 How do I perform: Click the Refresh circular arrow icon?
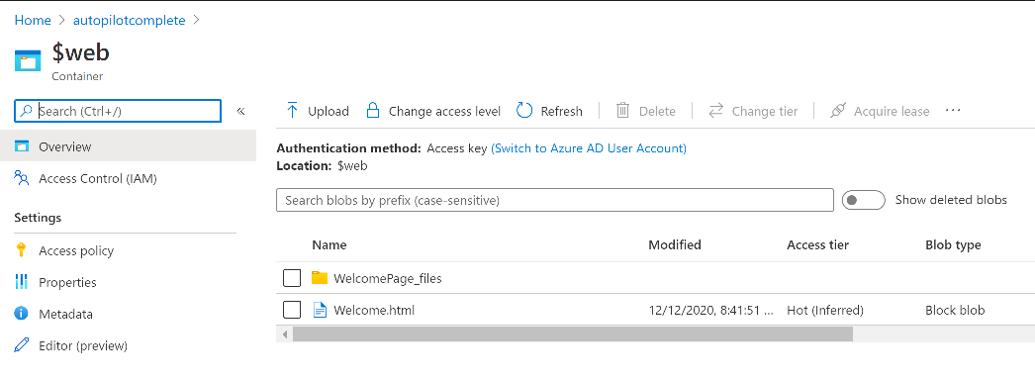(x=524, y=110)
